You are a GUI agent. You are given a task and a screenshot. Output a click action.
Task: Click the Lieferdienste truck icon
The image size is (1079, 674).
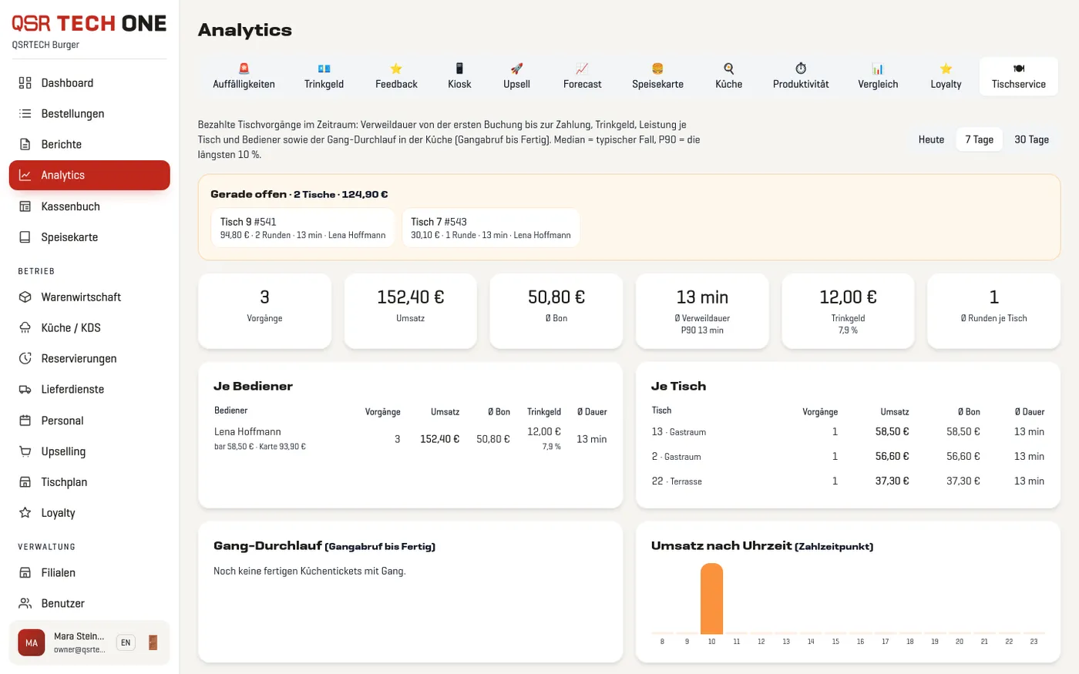pyautogui.click(x=25, y=389)
